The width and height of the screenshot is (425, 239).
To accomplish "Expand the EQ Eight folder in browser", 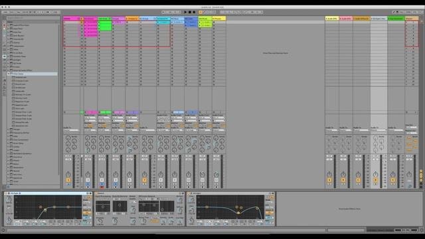I will [9, 60].
